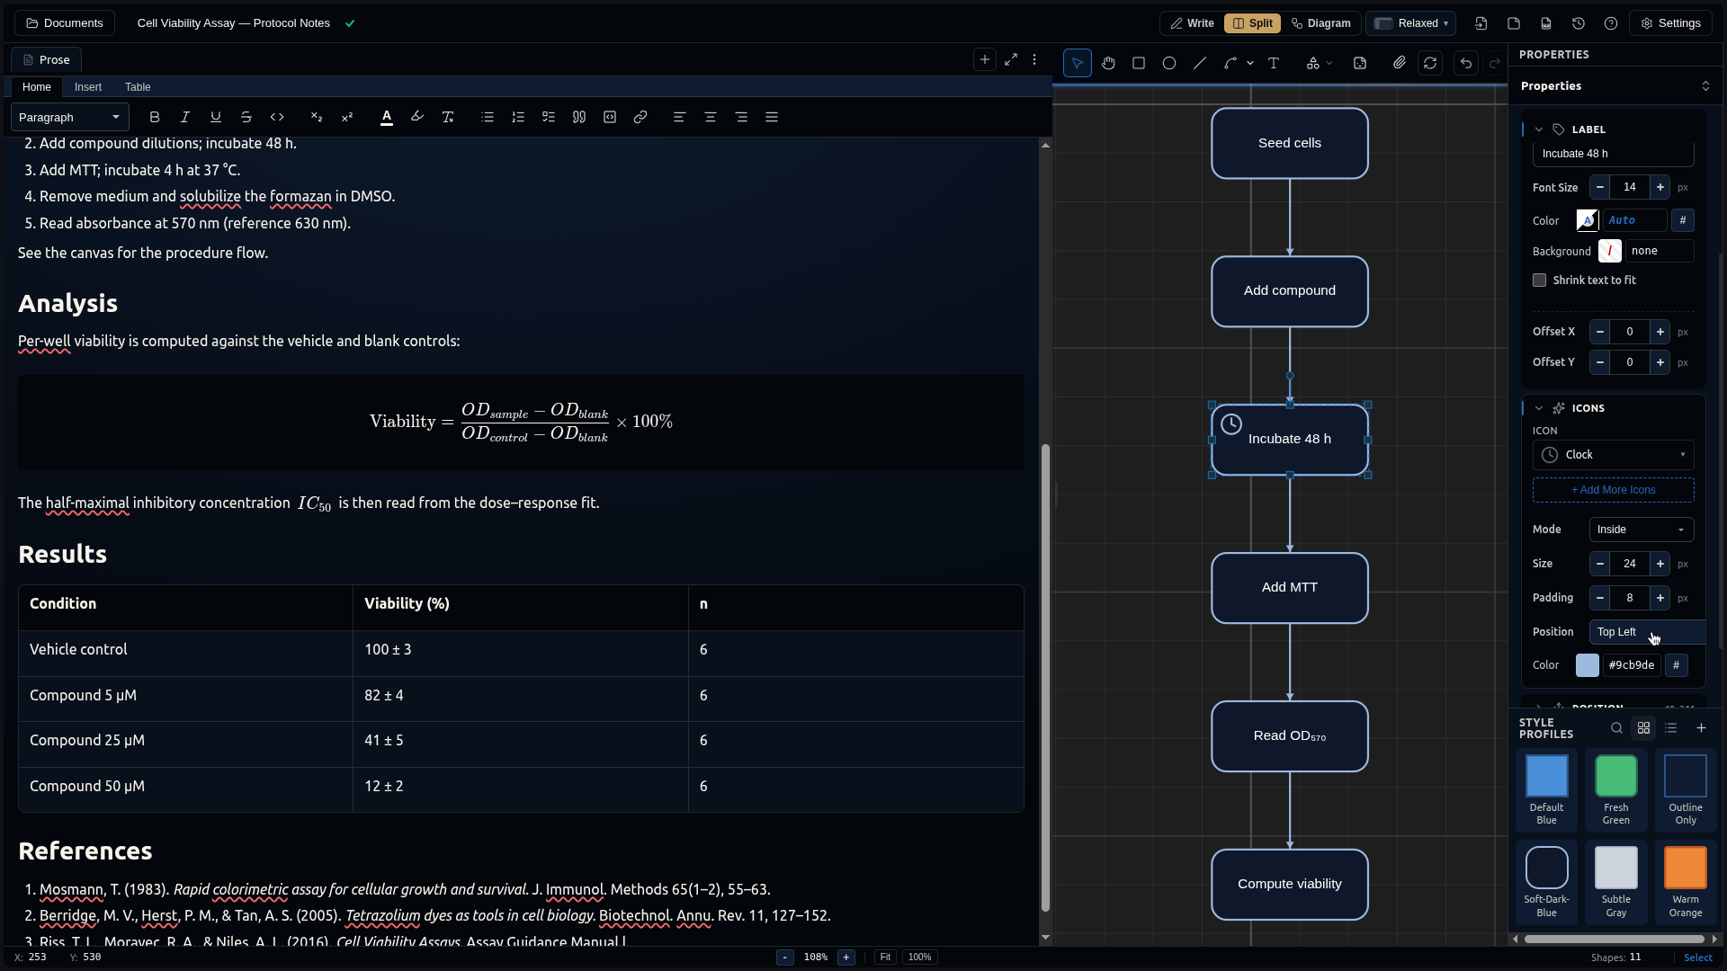This screenshot has width=1727, height=971.
Task: Reset zoom to 100%
Action: [919, 958]
